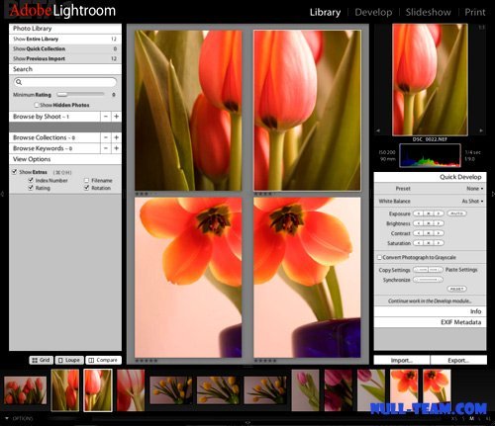Enable the Show Hidden Photos checkbox

37,105
